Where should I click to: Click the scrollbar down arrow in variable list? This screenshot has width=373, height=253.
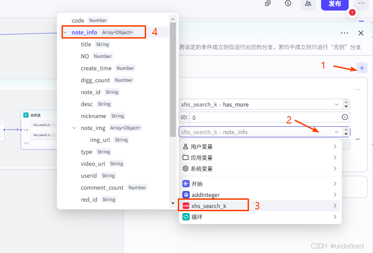pos(173,203)
